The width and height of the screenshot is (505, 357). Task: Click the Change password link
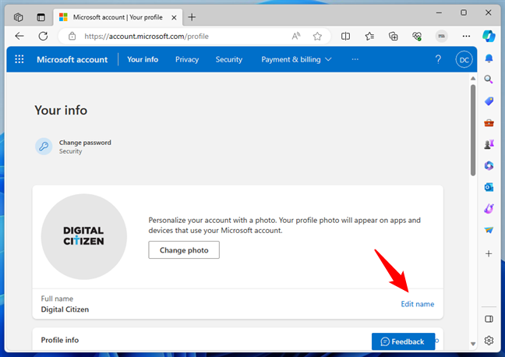[x=85, y=143]
